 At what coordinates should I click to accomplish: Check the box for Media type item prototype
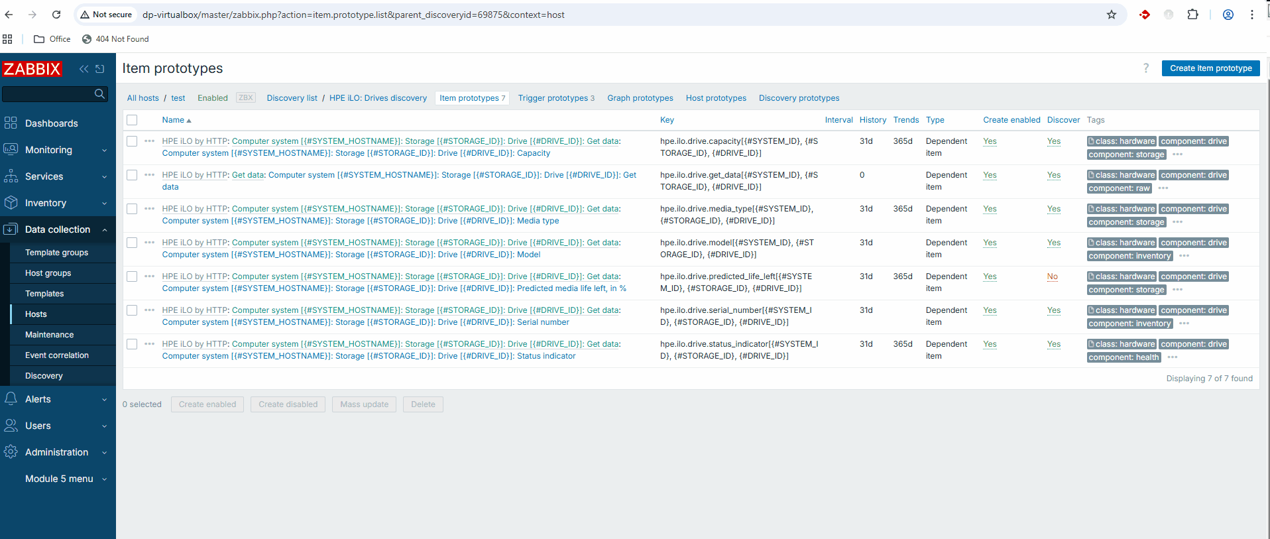tap(132, 209)
